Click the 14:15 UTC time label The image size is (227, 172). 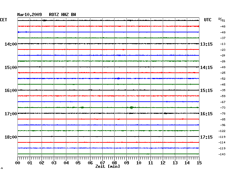(206, 68)
